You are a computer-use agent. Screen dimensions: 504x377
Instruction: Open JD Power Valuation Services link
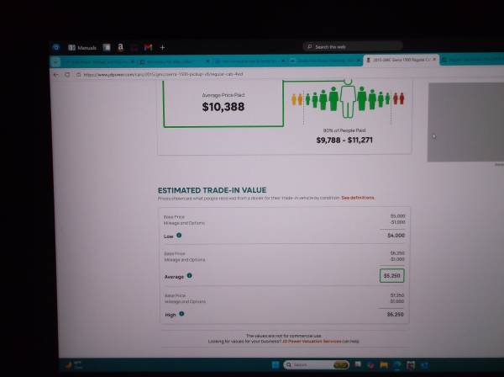coord(312,342)
